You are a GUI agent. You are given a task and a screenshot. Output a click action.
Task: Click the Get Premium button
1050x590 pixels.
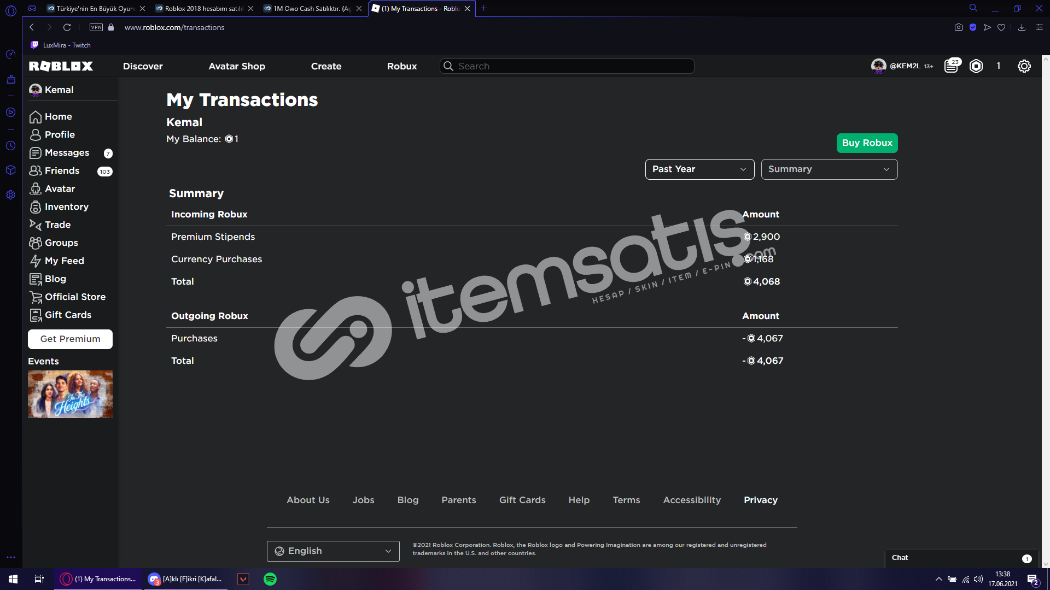(70, 339)
